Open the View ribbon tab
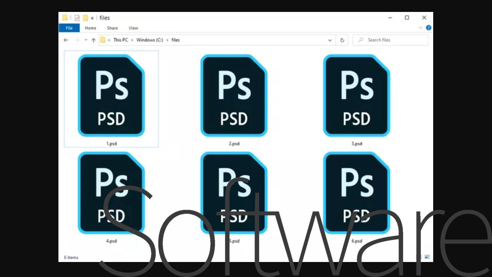 pyautogui.click(x=133, y=28)
